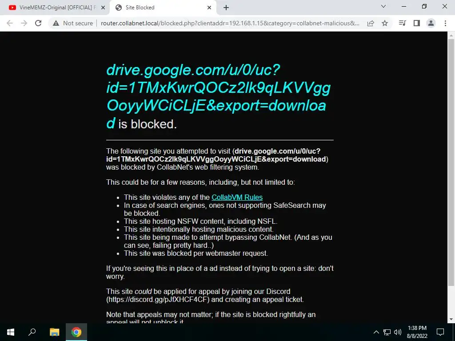Go back to the previous page
The height and width of the screenshot is (341, 455).
click(x=10, y=23)
